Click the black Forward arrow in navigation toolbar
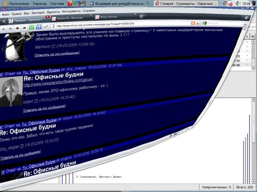Image resolution: width=257 pixels, height=192 pixels. pyautogui.click(x=17, y=28)
